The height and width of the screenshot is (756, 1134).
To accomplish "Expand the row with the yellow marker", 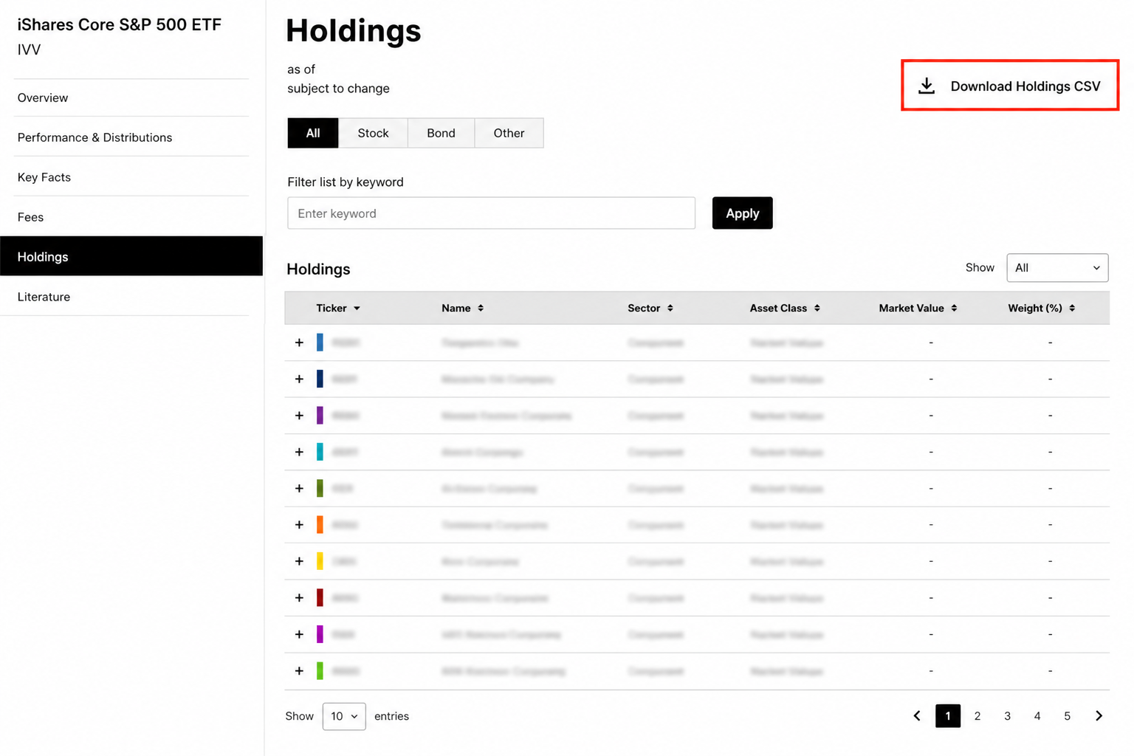I will tap(299, 561).
